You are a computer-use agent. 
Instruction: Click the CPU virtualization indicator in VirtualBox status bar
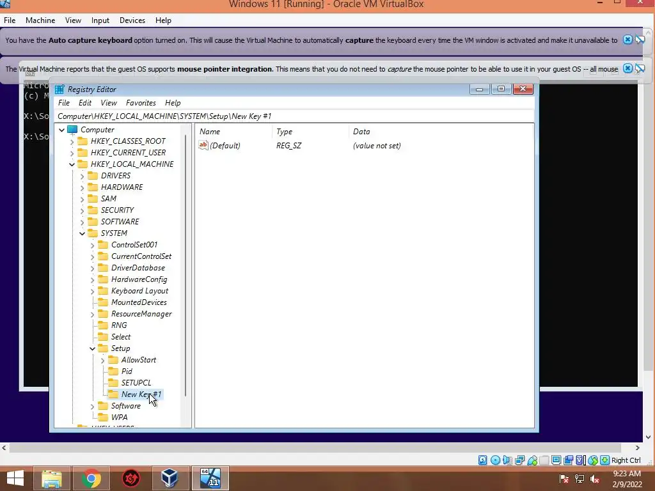pyautogui.click(x=580, y=460)
